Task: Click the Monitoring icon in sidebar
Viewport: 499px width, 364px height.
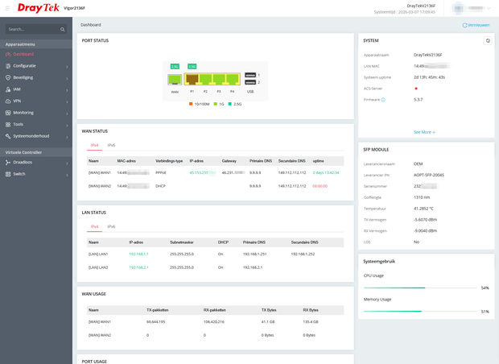Action: tap(8, 113)
